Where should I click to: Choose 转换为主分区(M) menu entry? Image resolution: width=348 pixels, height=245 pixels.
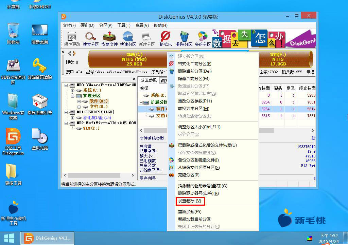(x=213, y=109)
